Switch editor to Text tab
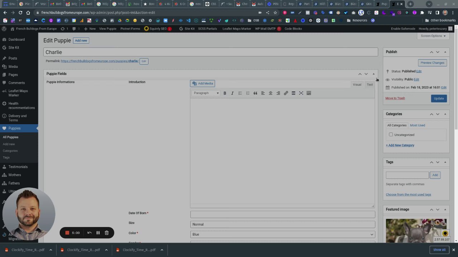 (370, 85)
